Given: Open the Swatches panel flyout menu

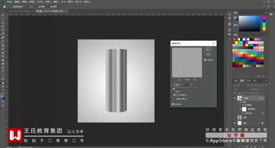Looking at the screenshot, I should [x=266, y=35].
